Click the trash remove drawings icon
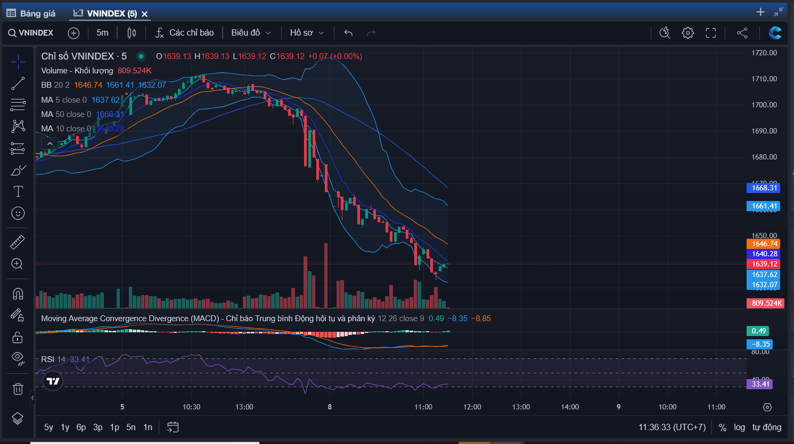The height and width of the screenshot is (444, 794). click(x=18, y=389)
